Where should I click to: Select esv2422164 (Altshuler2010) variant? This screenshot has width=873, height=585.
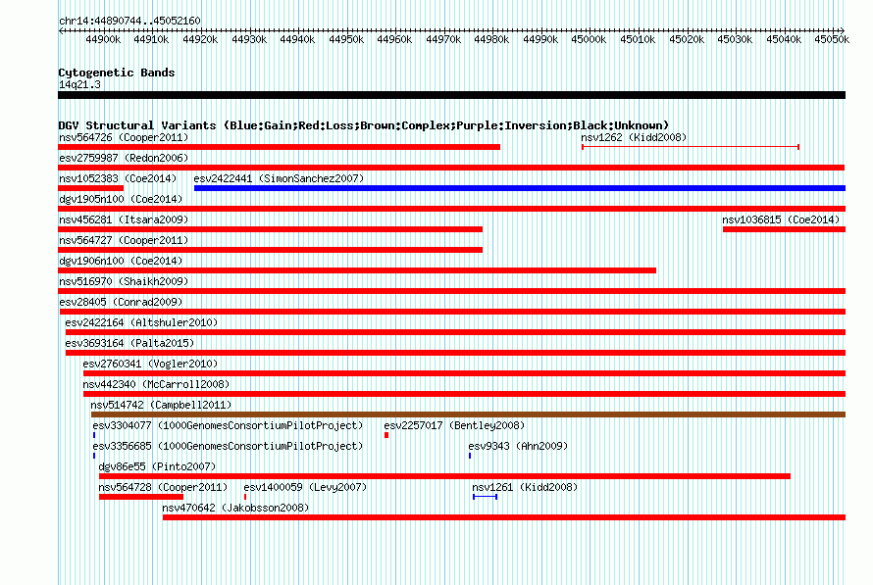(141, 322)
